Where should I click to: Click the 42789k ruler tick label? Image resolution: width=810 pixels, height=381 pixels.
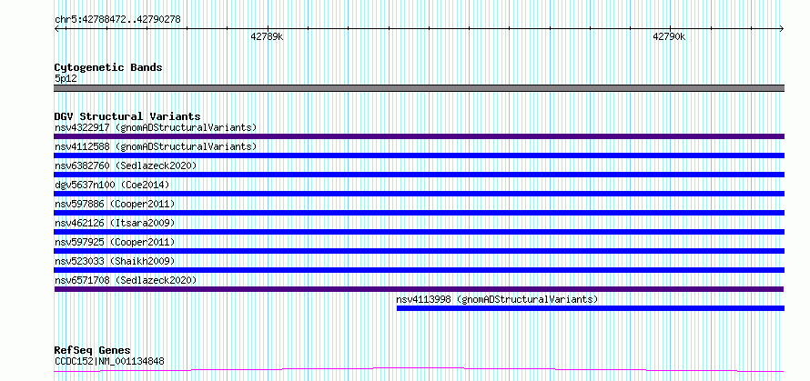[267, 36]
